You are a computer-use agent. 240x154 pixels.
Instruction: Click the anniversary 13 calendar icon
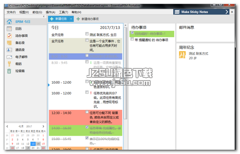pyautogui.click(x=182, y=55)
